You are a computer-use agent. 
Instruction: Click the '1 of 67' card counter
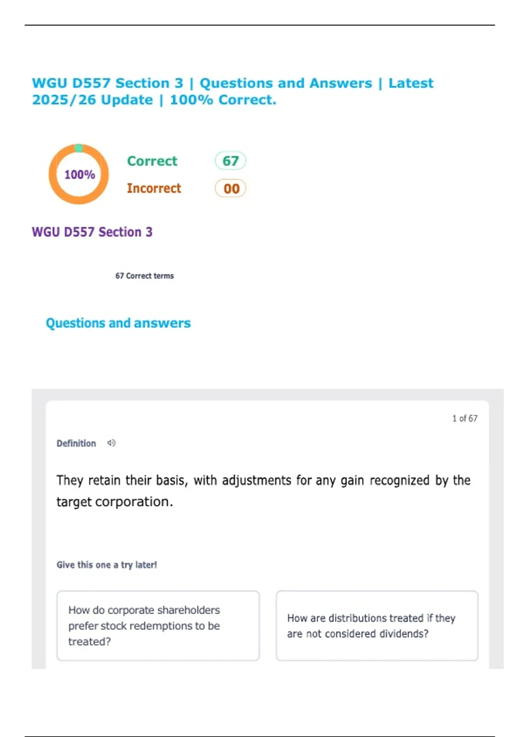pos(465,418)
